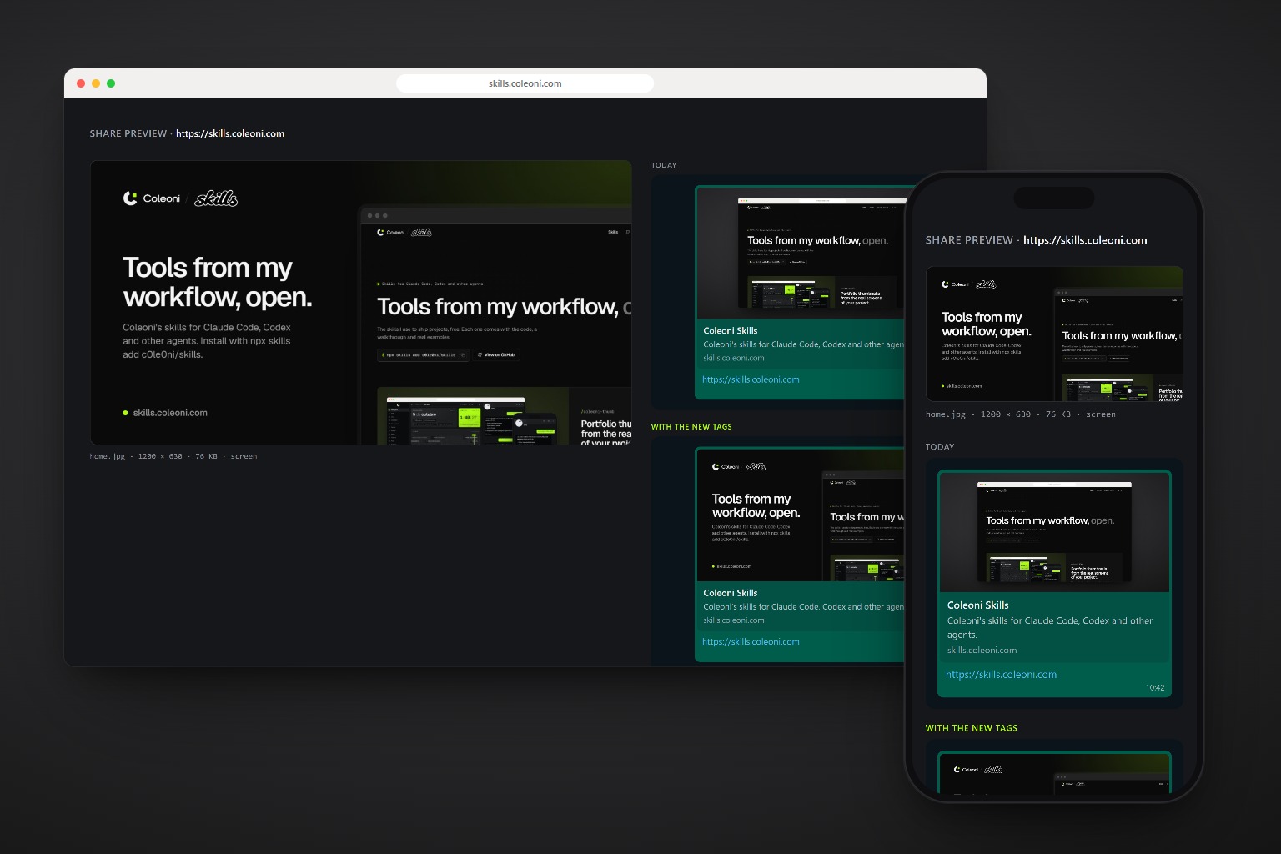Follow the https link on the phone's TODAY card
This screenshot has width=1281, height=854.
click(x=1001, y=675)
